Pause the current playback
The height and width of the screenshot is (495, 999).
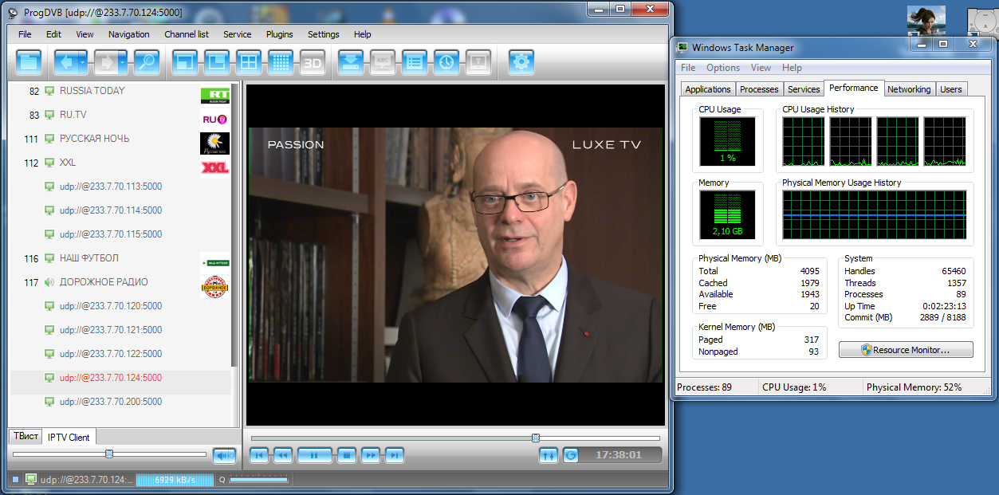click(x=314, y=455)
